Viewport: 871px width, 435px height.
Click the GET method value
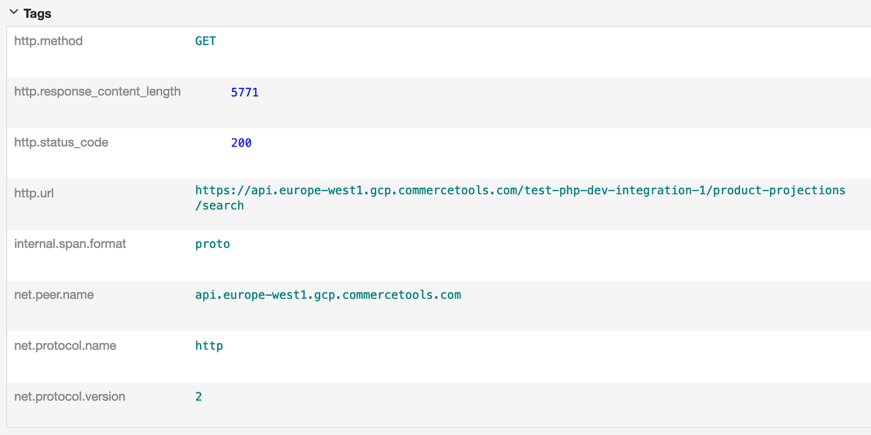pos(206,41)
